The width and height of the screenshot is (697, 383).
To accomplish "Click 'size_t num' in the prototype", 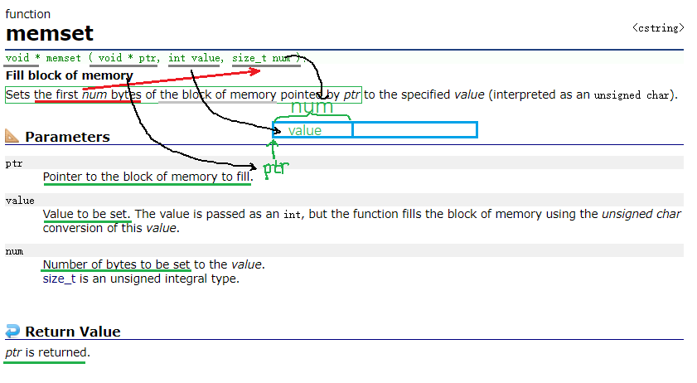I will (261, 58).
